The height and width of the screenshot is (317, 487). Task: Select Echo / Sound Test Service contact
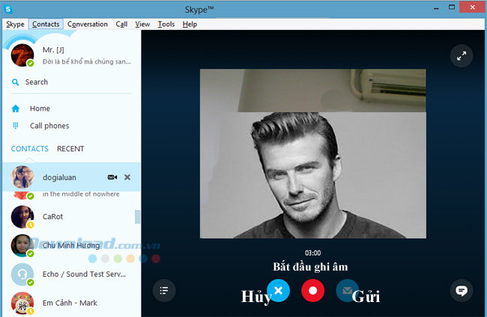(x=71, y=274)
